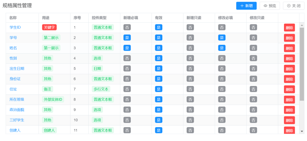Image resolution: width=307 pixels, height=141 pixels.
Task: Open the 政治面貌 attribute link
Action: (x=17, y=110)
